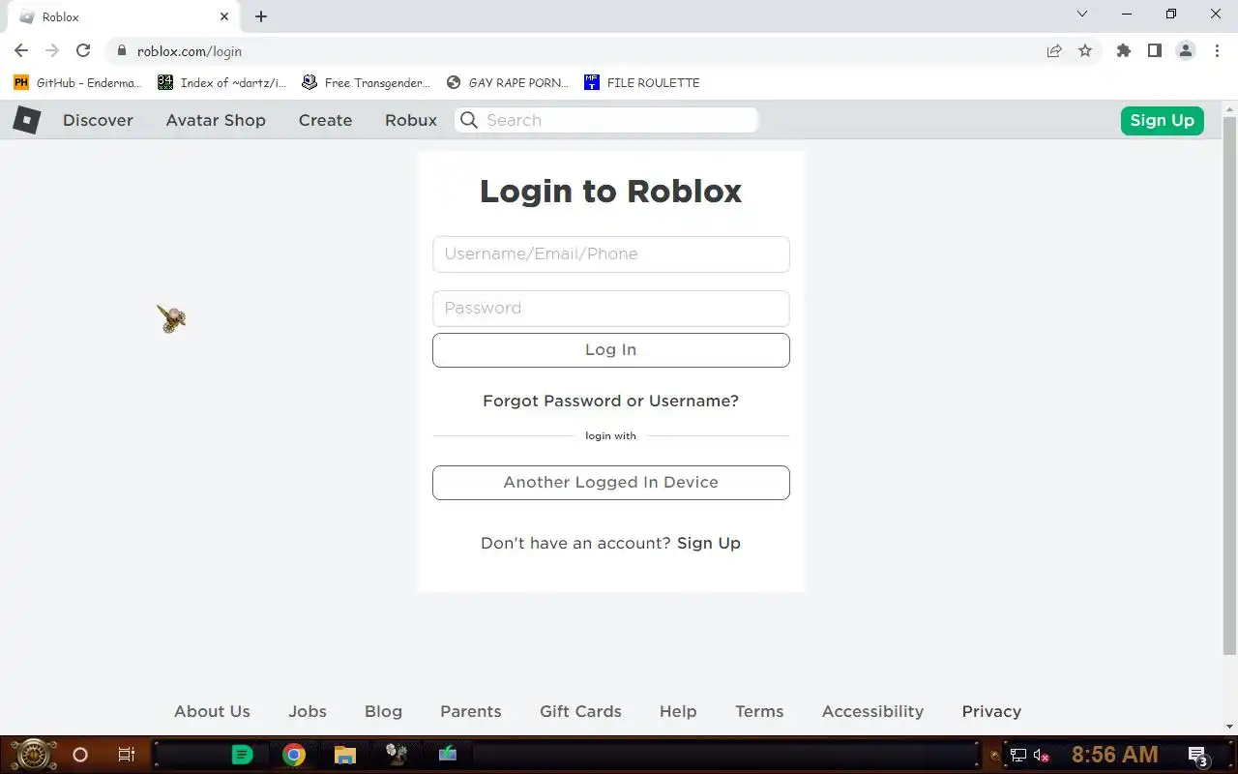Open the GitHub - Enderma... bookmark
This screenshot has height=774, width=1238.
77,82
